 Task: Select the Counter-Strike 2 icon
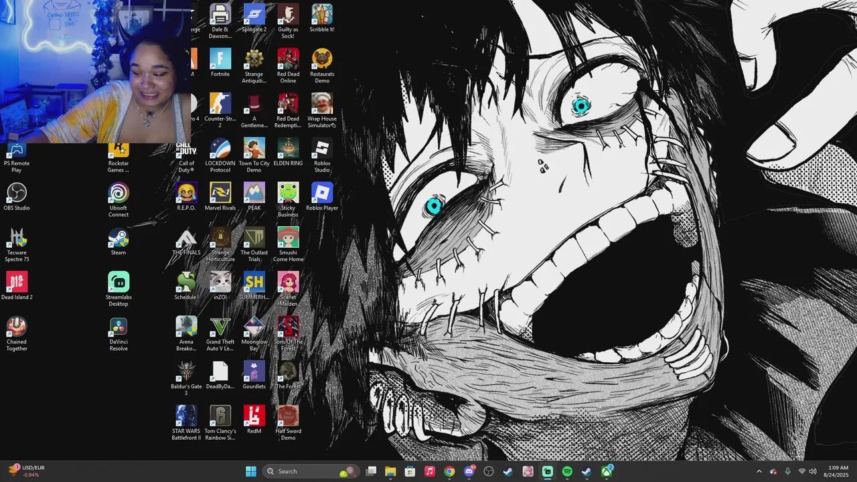[x=220, y=110]
